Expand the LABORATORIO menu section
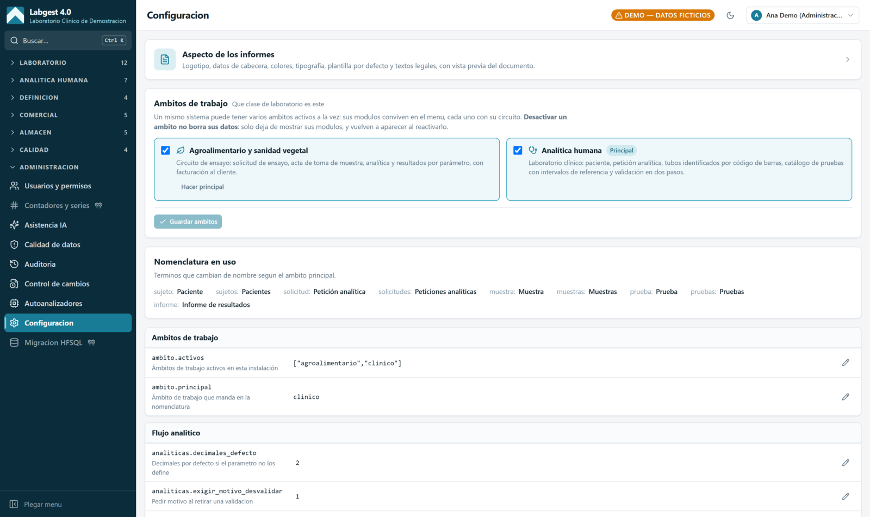This screenshot has height=517, width=870. (68, 63)
